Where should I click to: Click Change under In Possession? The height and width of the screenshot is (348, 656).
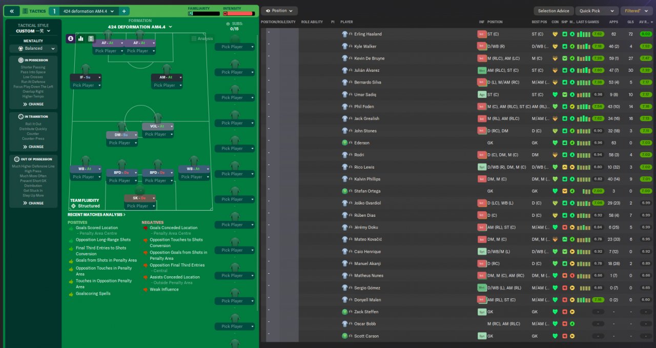[33, 104]
